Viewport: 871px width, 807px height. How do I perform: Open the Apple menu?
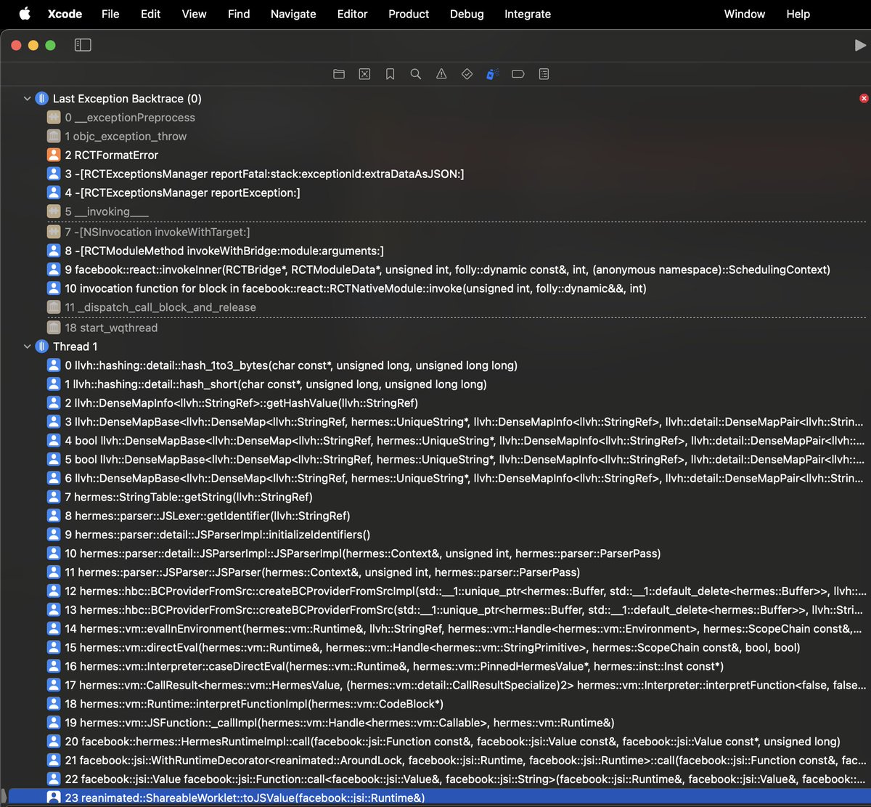coord(24,14)
